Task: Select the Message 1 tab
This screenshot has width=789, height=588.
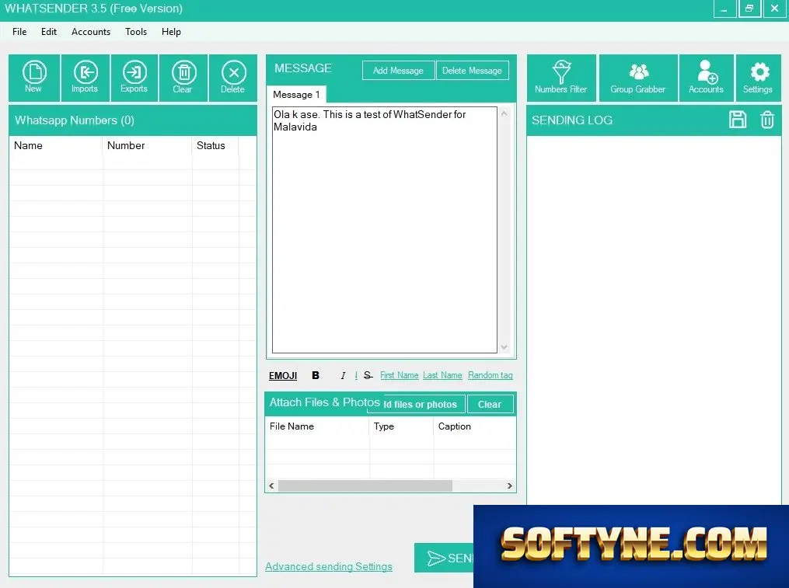Action: tap(296, 95)
